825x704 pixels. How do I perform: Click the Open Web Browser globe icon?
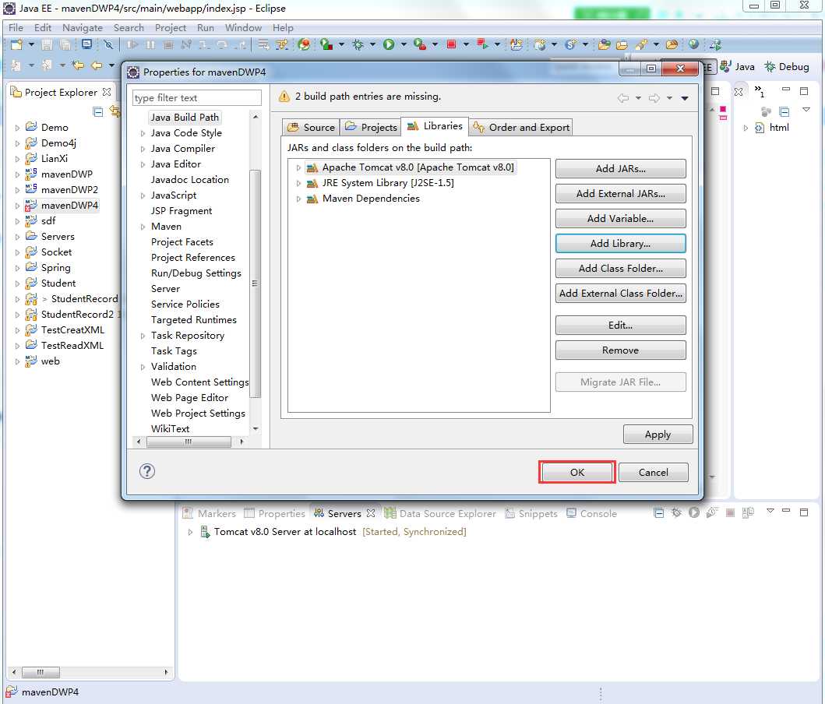tap(693, 44)
